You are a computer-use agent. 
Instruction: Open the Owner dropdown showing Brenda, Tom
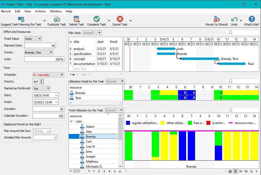pyautogui.click(x=39, y=53)
